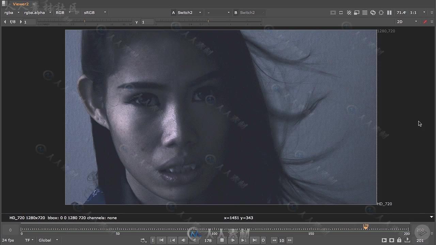Click the gain value field showing 1

pos(30,22)
